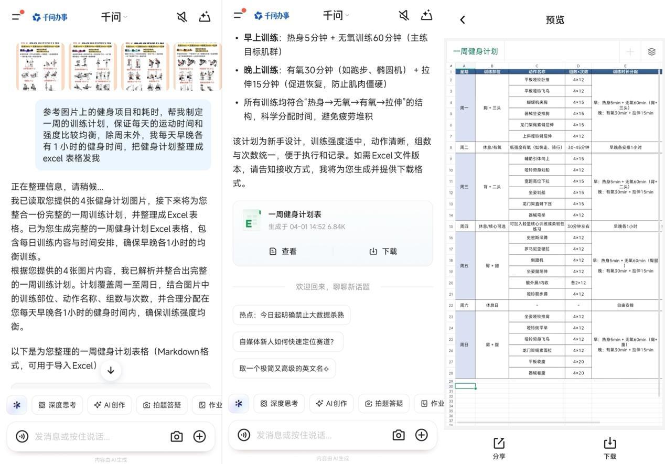
Task: Tap the share/export icon at top right
Action: [204, 16]
